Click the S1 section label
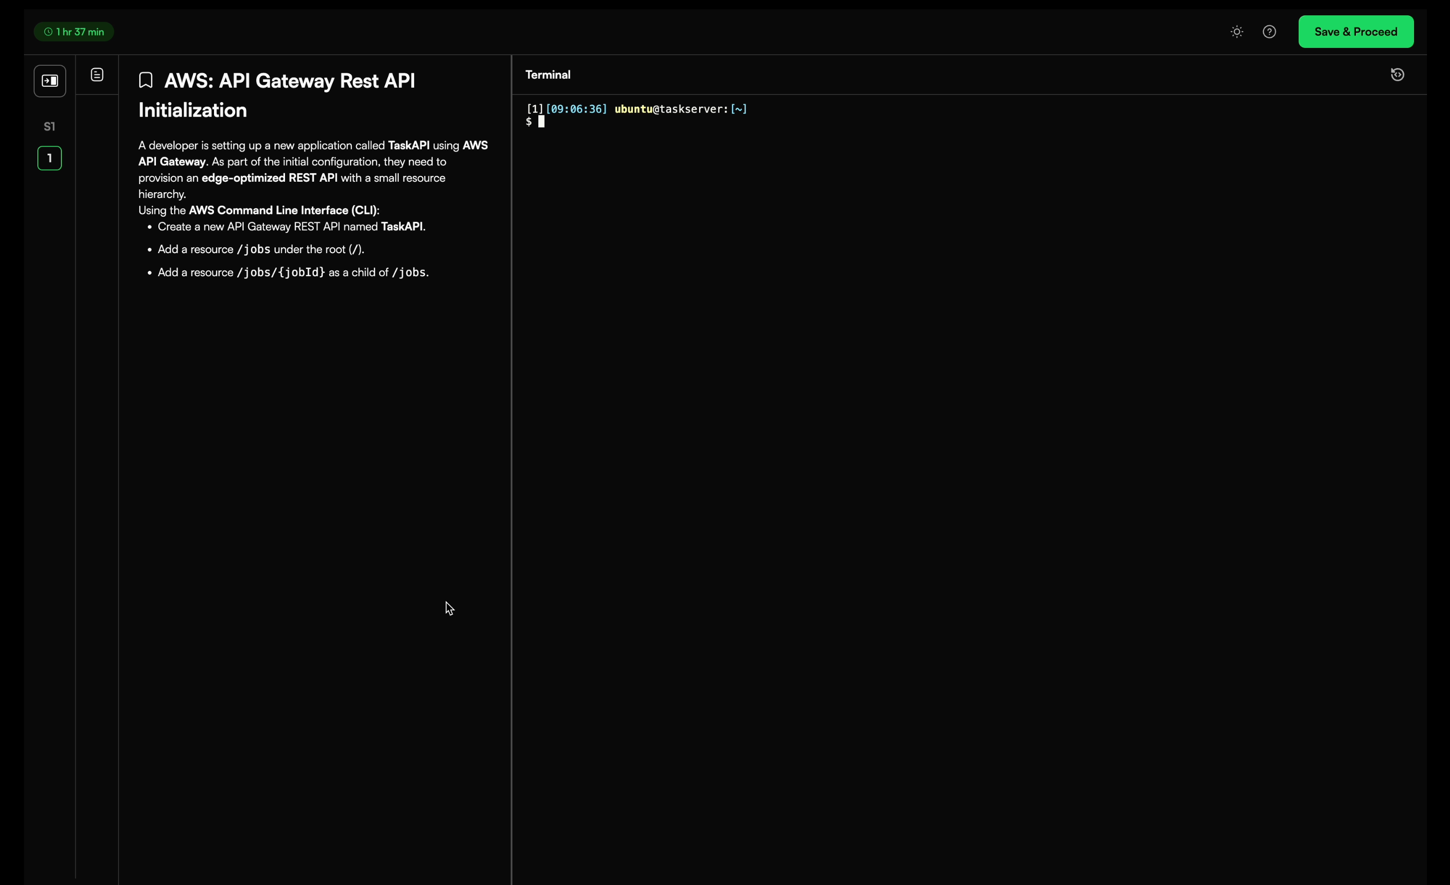Screen dimensions: 1450x885 [x=49, y=127]
